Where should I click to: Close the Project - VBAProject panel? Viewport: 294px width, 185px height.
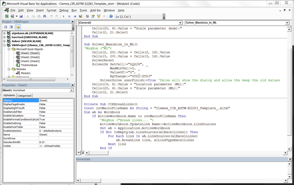pos(73,22)
